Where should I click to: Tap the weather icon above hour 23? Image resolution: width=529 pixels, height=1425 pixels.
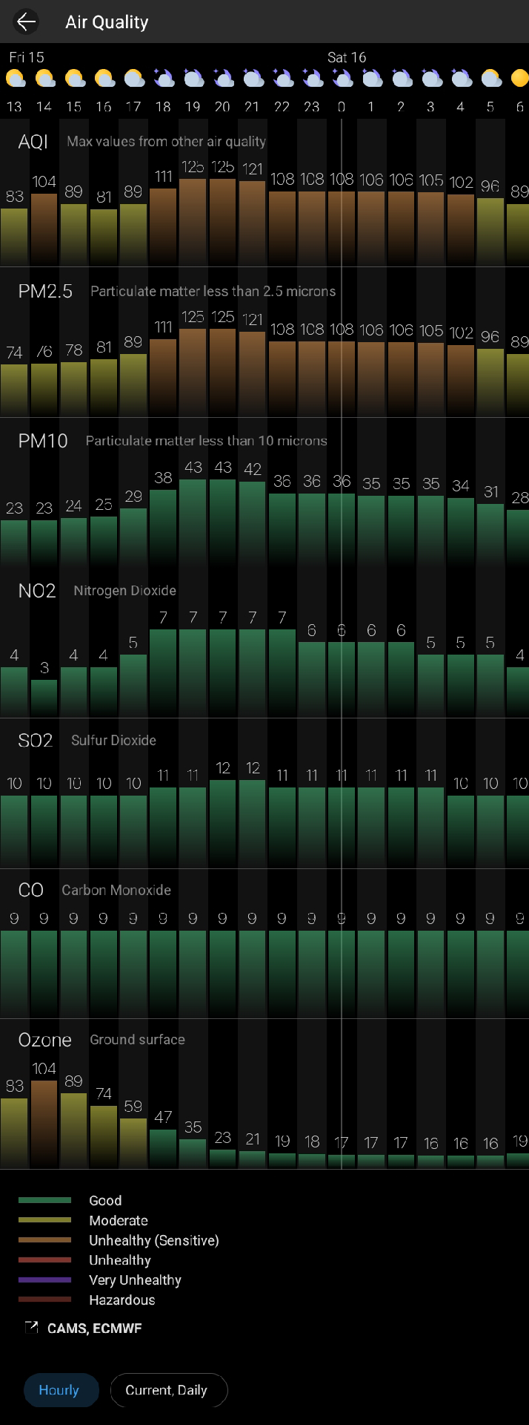pyautogui.click(x=312, y=78)
